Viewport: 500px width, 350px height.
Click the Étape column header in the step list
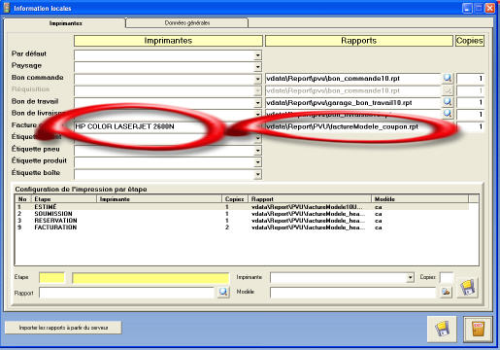coord(64,199)
